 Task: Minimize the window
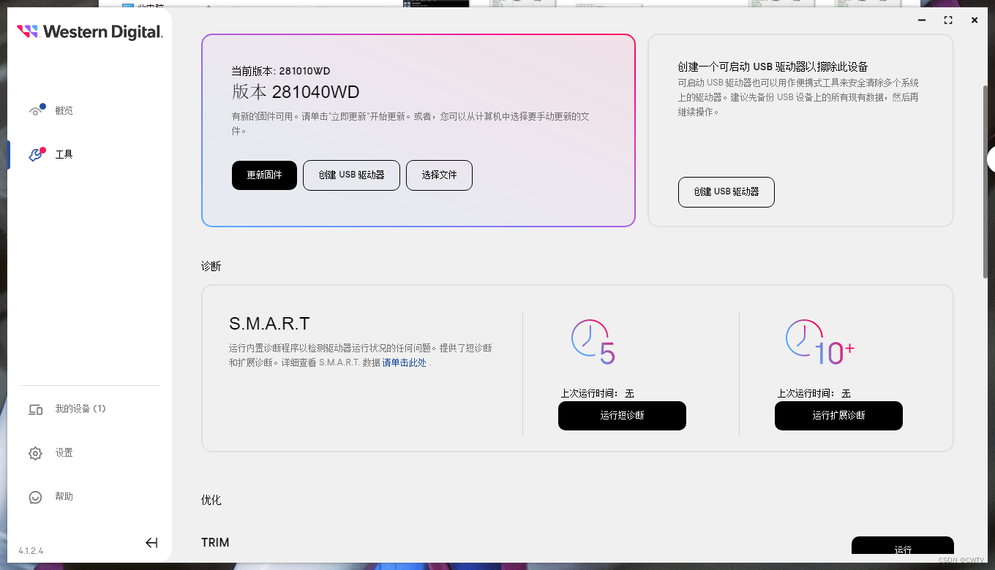tap(922, 20)
